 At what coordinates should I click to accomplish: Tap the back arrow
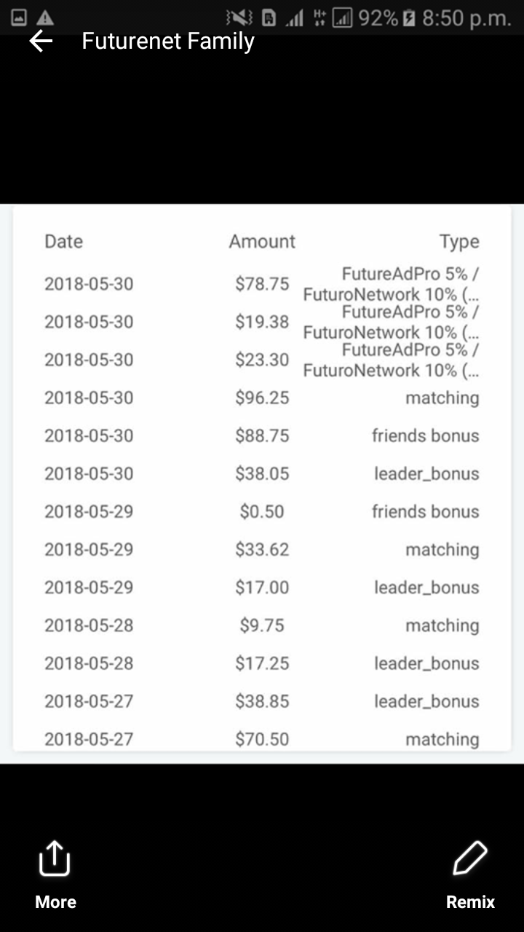click(41, 42)
